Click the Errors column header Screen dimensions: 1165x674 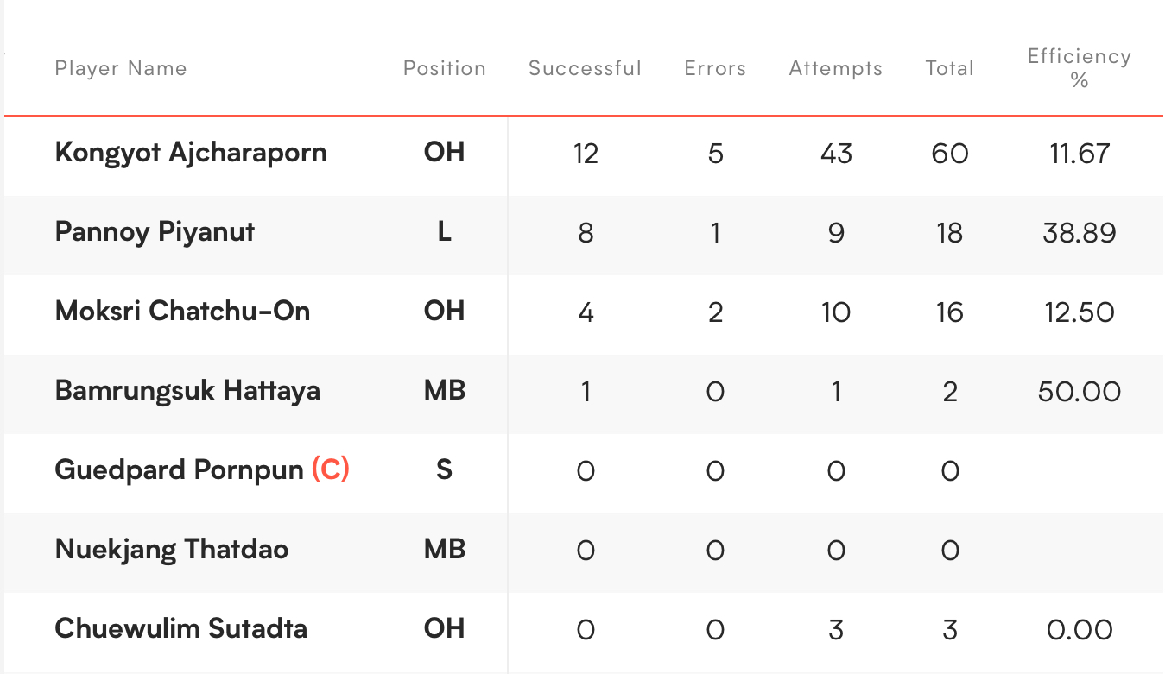click(x=715, y=69)
